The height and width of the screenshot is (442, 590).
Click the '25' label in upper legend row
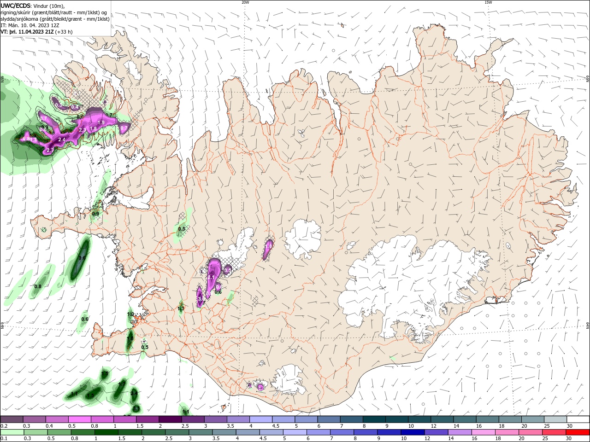pos(547,426)
